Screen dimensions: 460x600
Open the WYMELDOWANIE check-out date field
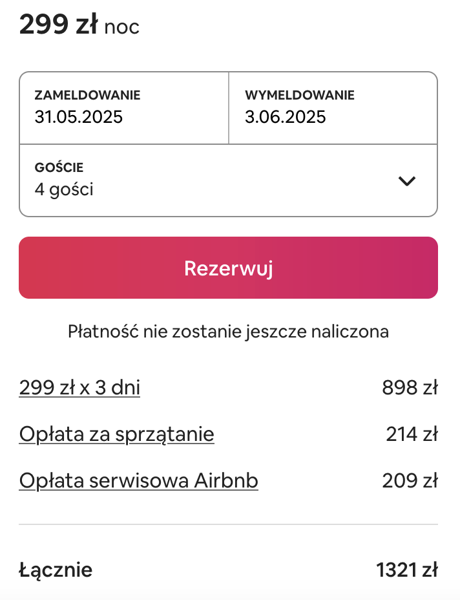(x=333, y=108)
